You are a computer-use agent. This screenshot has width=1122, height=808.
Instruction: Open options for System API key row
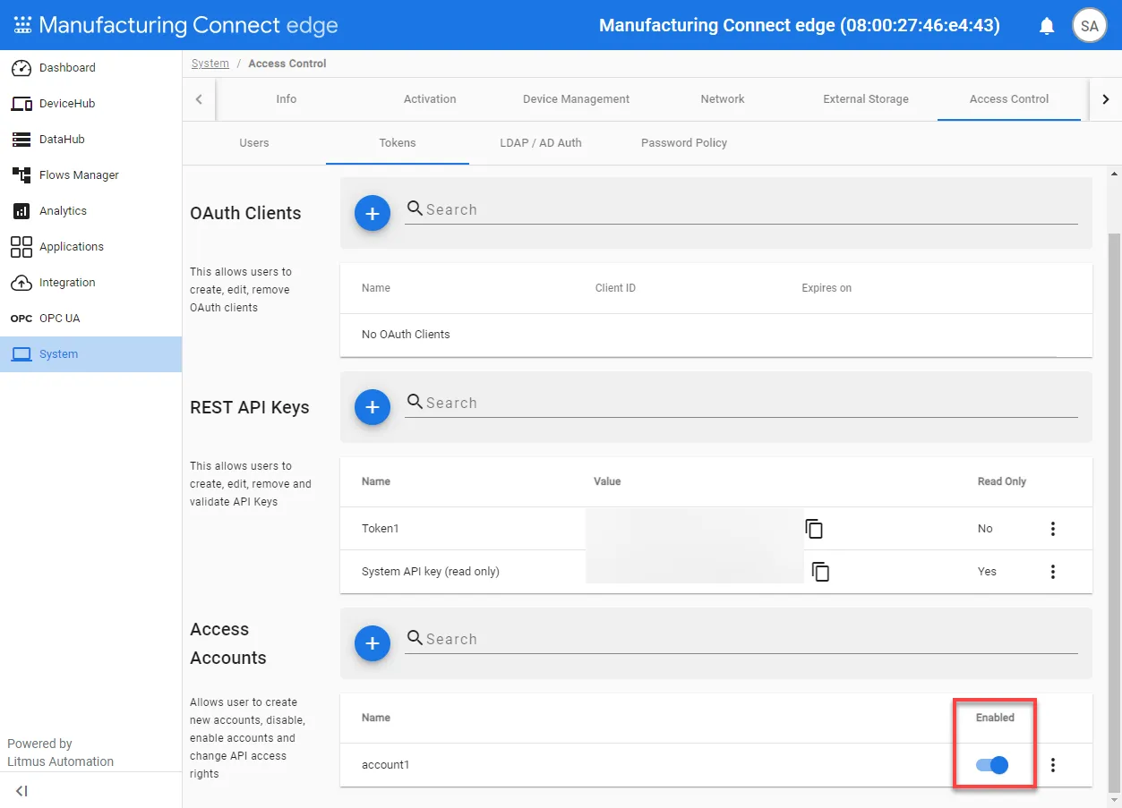tap(1053, 571)
